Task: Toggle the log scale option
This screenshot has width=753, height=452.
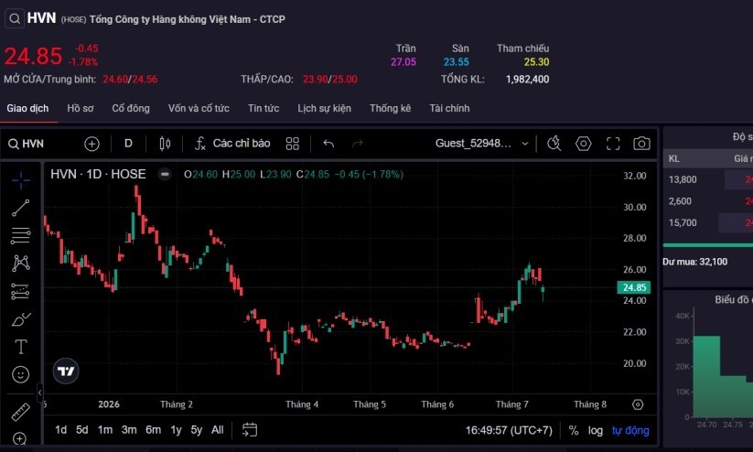Action: point(595,430)
